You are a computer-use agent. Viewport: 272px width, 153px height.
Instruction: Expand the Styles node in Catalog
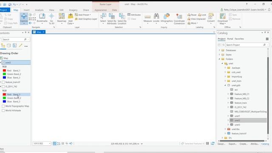tap(219, 55)
